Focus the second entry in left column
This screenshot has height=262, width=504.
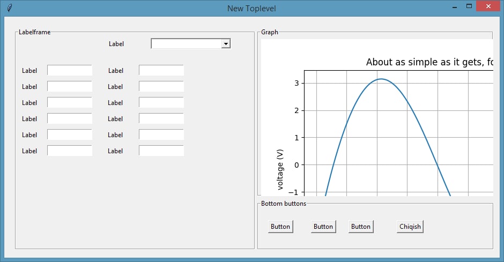pyautogui.click(x=70, y=86)
